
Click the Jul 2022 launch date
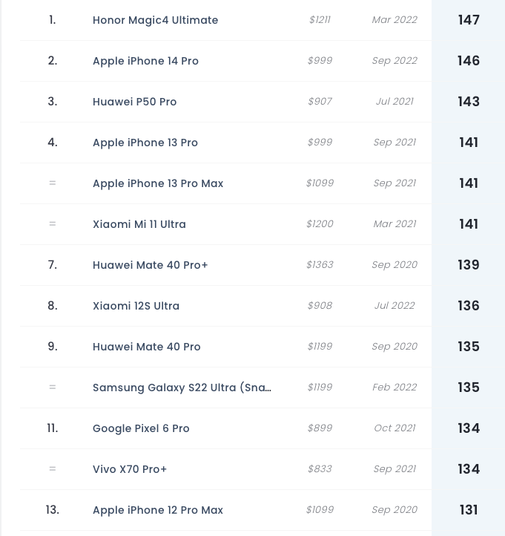click(x=395, y=305)
